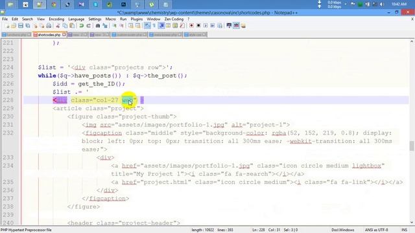Open the Window menu
Screen dimensions: 415x233
[154, 19]
